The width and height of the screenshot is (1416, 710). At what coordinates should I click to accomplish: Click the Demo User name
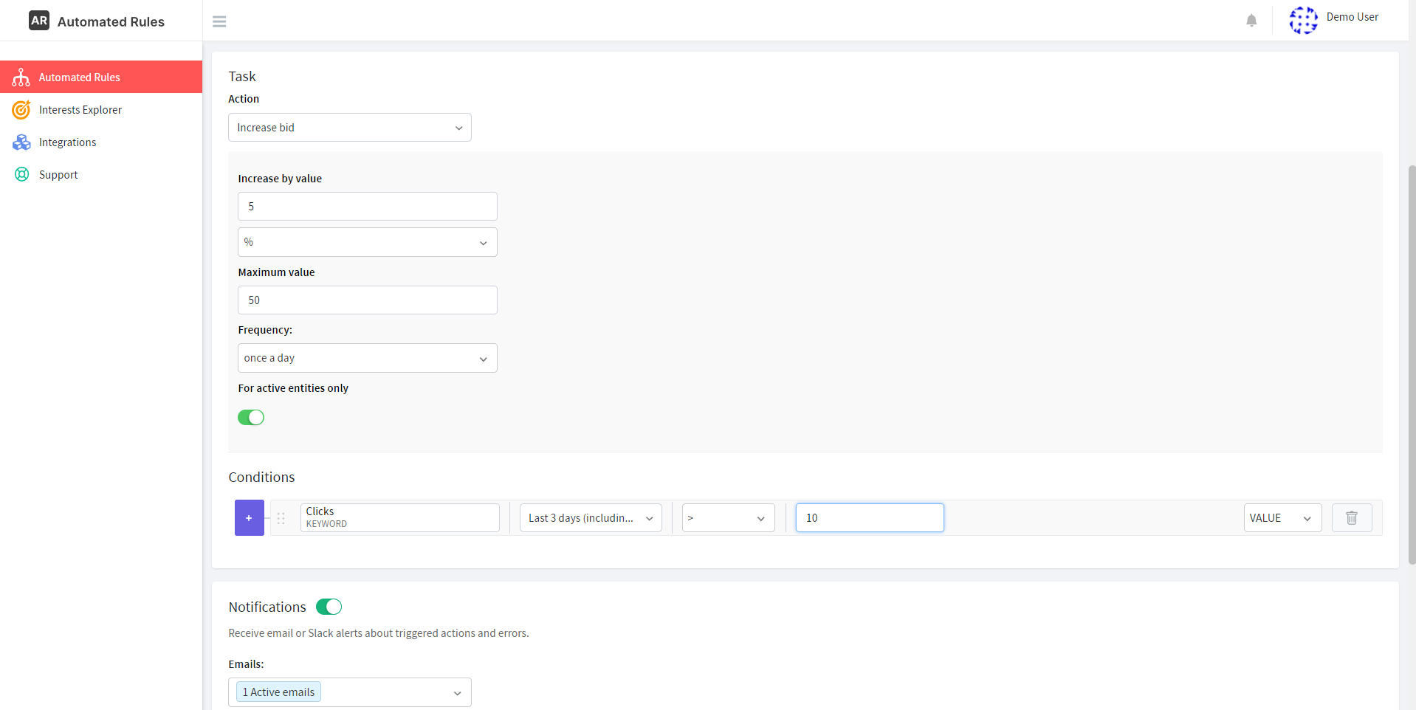click(1352, 17)
